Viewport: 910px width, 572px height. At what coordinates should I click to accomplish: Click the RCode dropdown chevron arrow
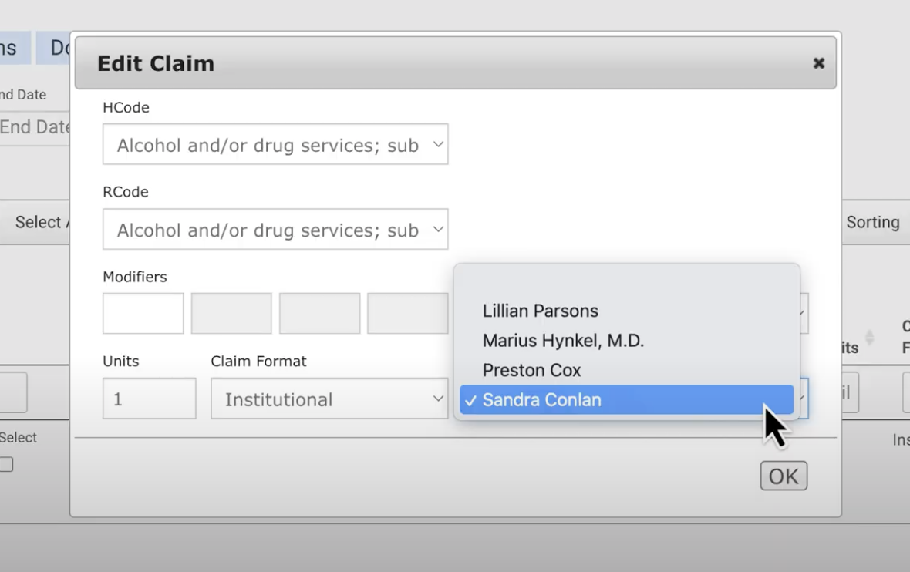pyautogui.click(x=438, y=229)
